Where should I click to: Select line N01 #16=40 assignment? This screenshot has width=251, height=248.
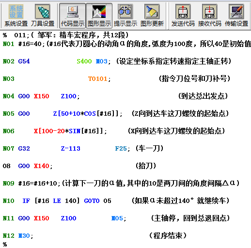pos(31,44)
